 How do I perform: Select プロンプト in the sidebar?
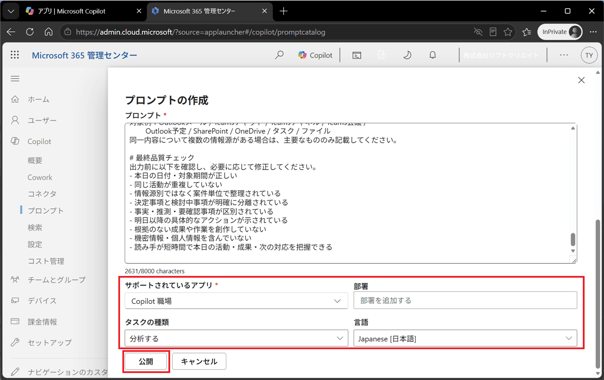46,210
